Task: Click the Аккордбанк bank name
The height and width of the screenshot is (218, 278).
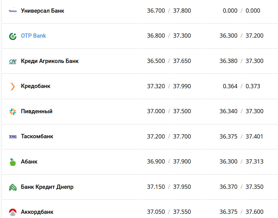Action: click(37, 212)
